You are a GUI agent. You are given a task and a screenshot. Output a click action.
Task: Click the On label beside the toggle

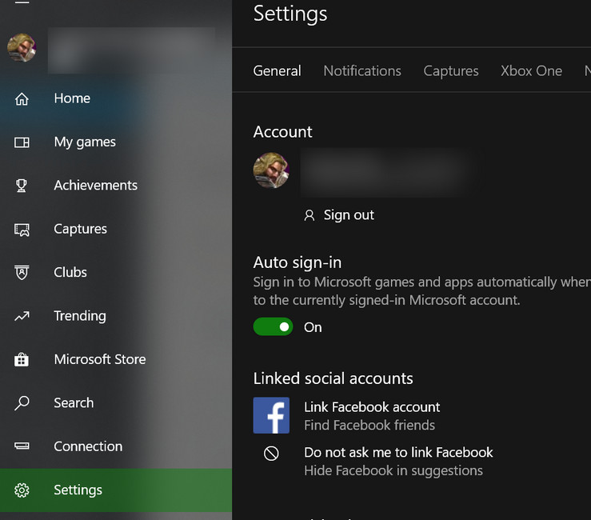313,327
